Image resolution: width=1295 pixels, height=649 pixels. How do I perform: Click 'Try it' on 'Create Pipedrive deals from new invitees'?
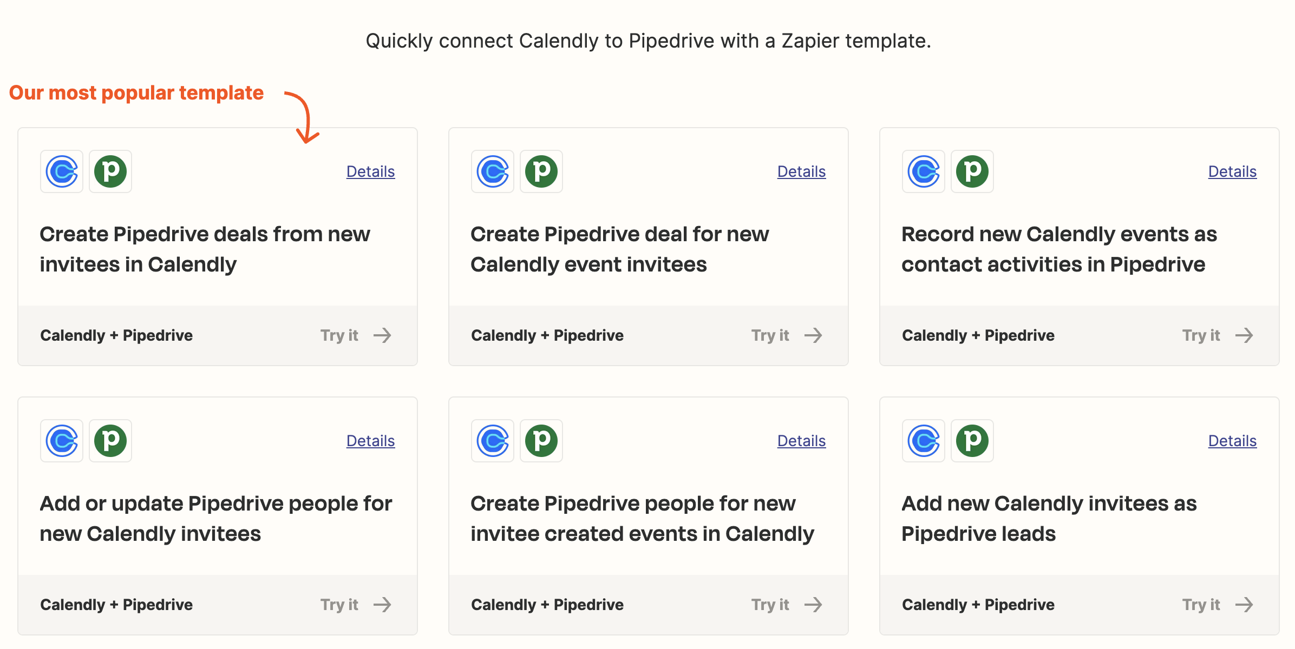tap(339, 335)
